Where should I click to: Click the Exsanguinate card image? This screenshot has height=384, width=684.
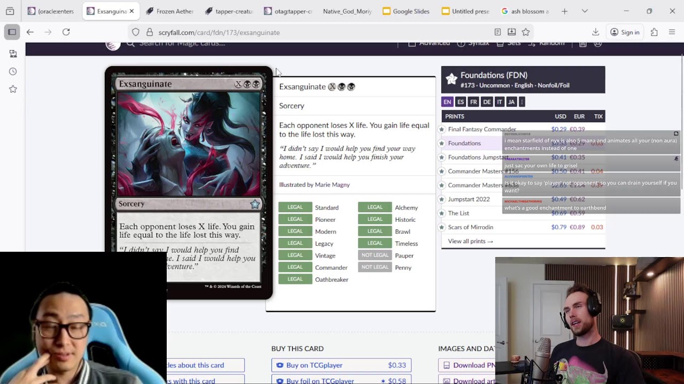[x=189, y=181]
